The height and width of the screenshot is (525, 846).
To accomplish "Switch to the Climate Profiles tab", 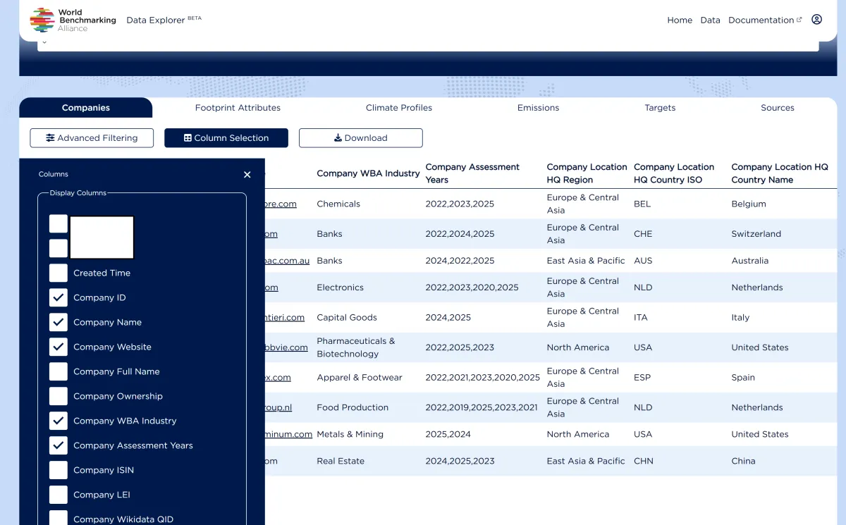I will click(399, 108).
